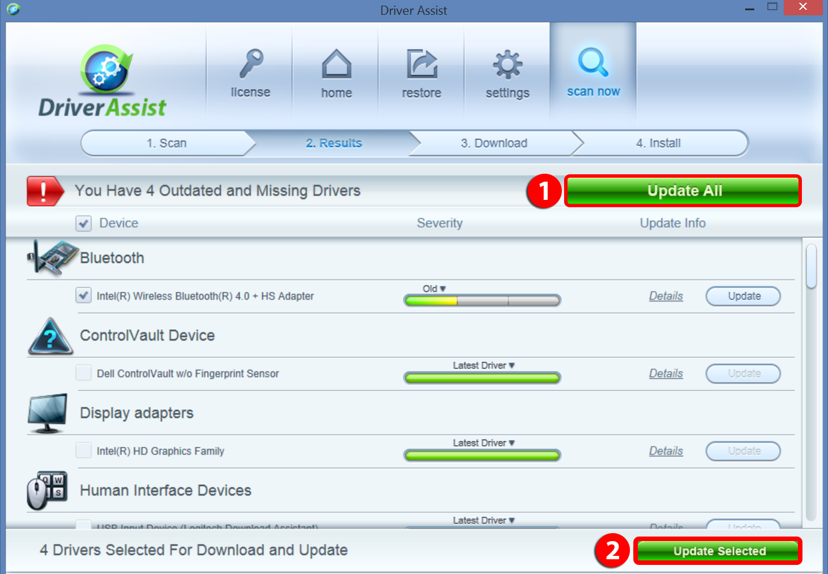
Task: Click the Display adapters monitor icon
Action: pyautogui.click(x=48, y=413)
